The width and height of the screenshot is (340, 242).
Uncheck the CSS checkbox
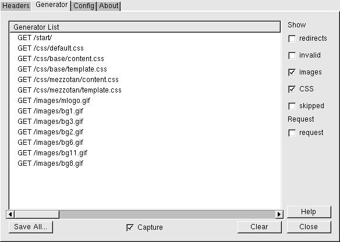pos(292,89)
